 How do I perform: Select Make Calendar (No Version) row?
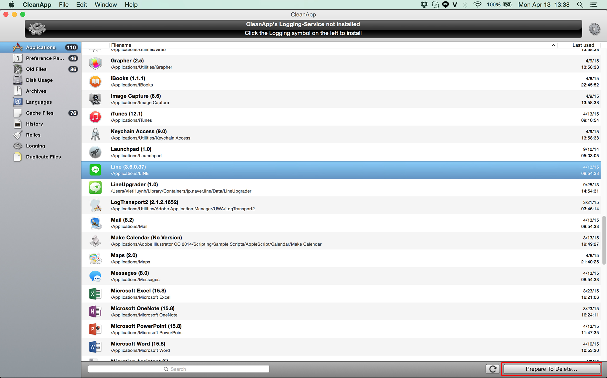(341, 241)
